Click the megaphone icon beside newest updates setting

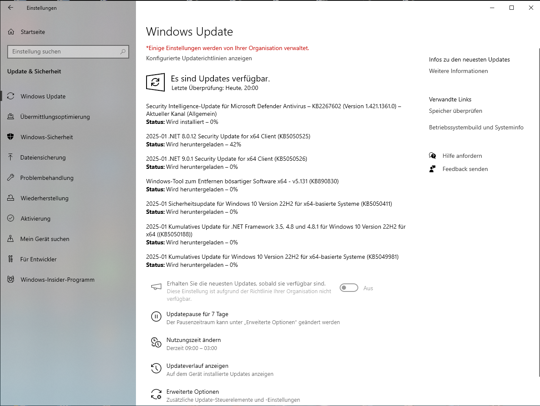point(156,287)
